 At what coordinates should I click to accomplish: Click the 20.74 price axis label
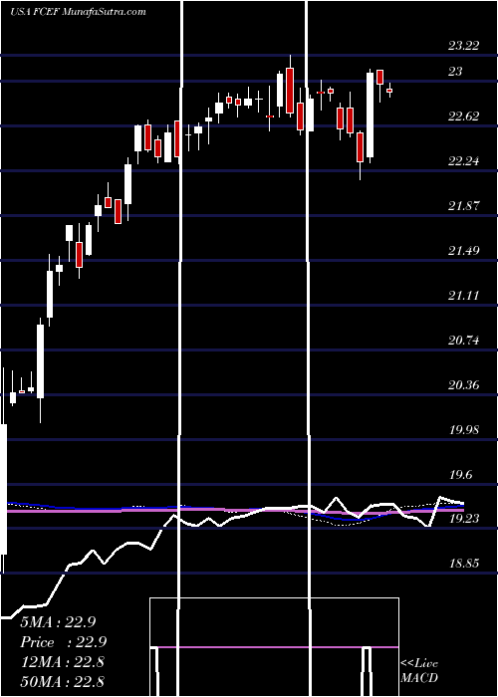tap(464, 341)
